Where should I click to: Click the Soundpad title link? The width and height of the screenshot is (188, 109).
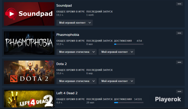pos(64,6)
